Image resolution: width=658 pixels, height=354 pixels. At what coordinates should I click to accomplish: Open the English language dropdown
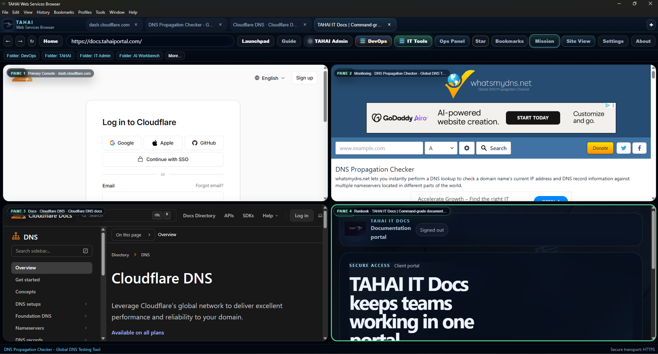270,78
